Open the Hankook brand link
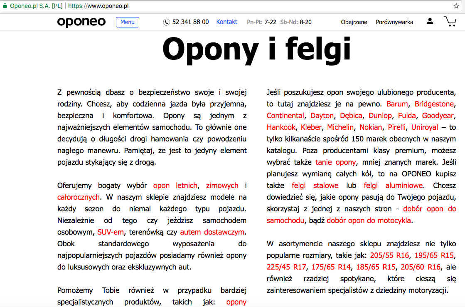Viewport: 465px width, 307px height. click(281, 127)
